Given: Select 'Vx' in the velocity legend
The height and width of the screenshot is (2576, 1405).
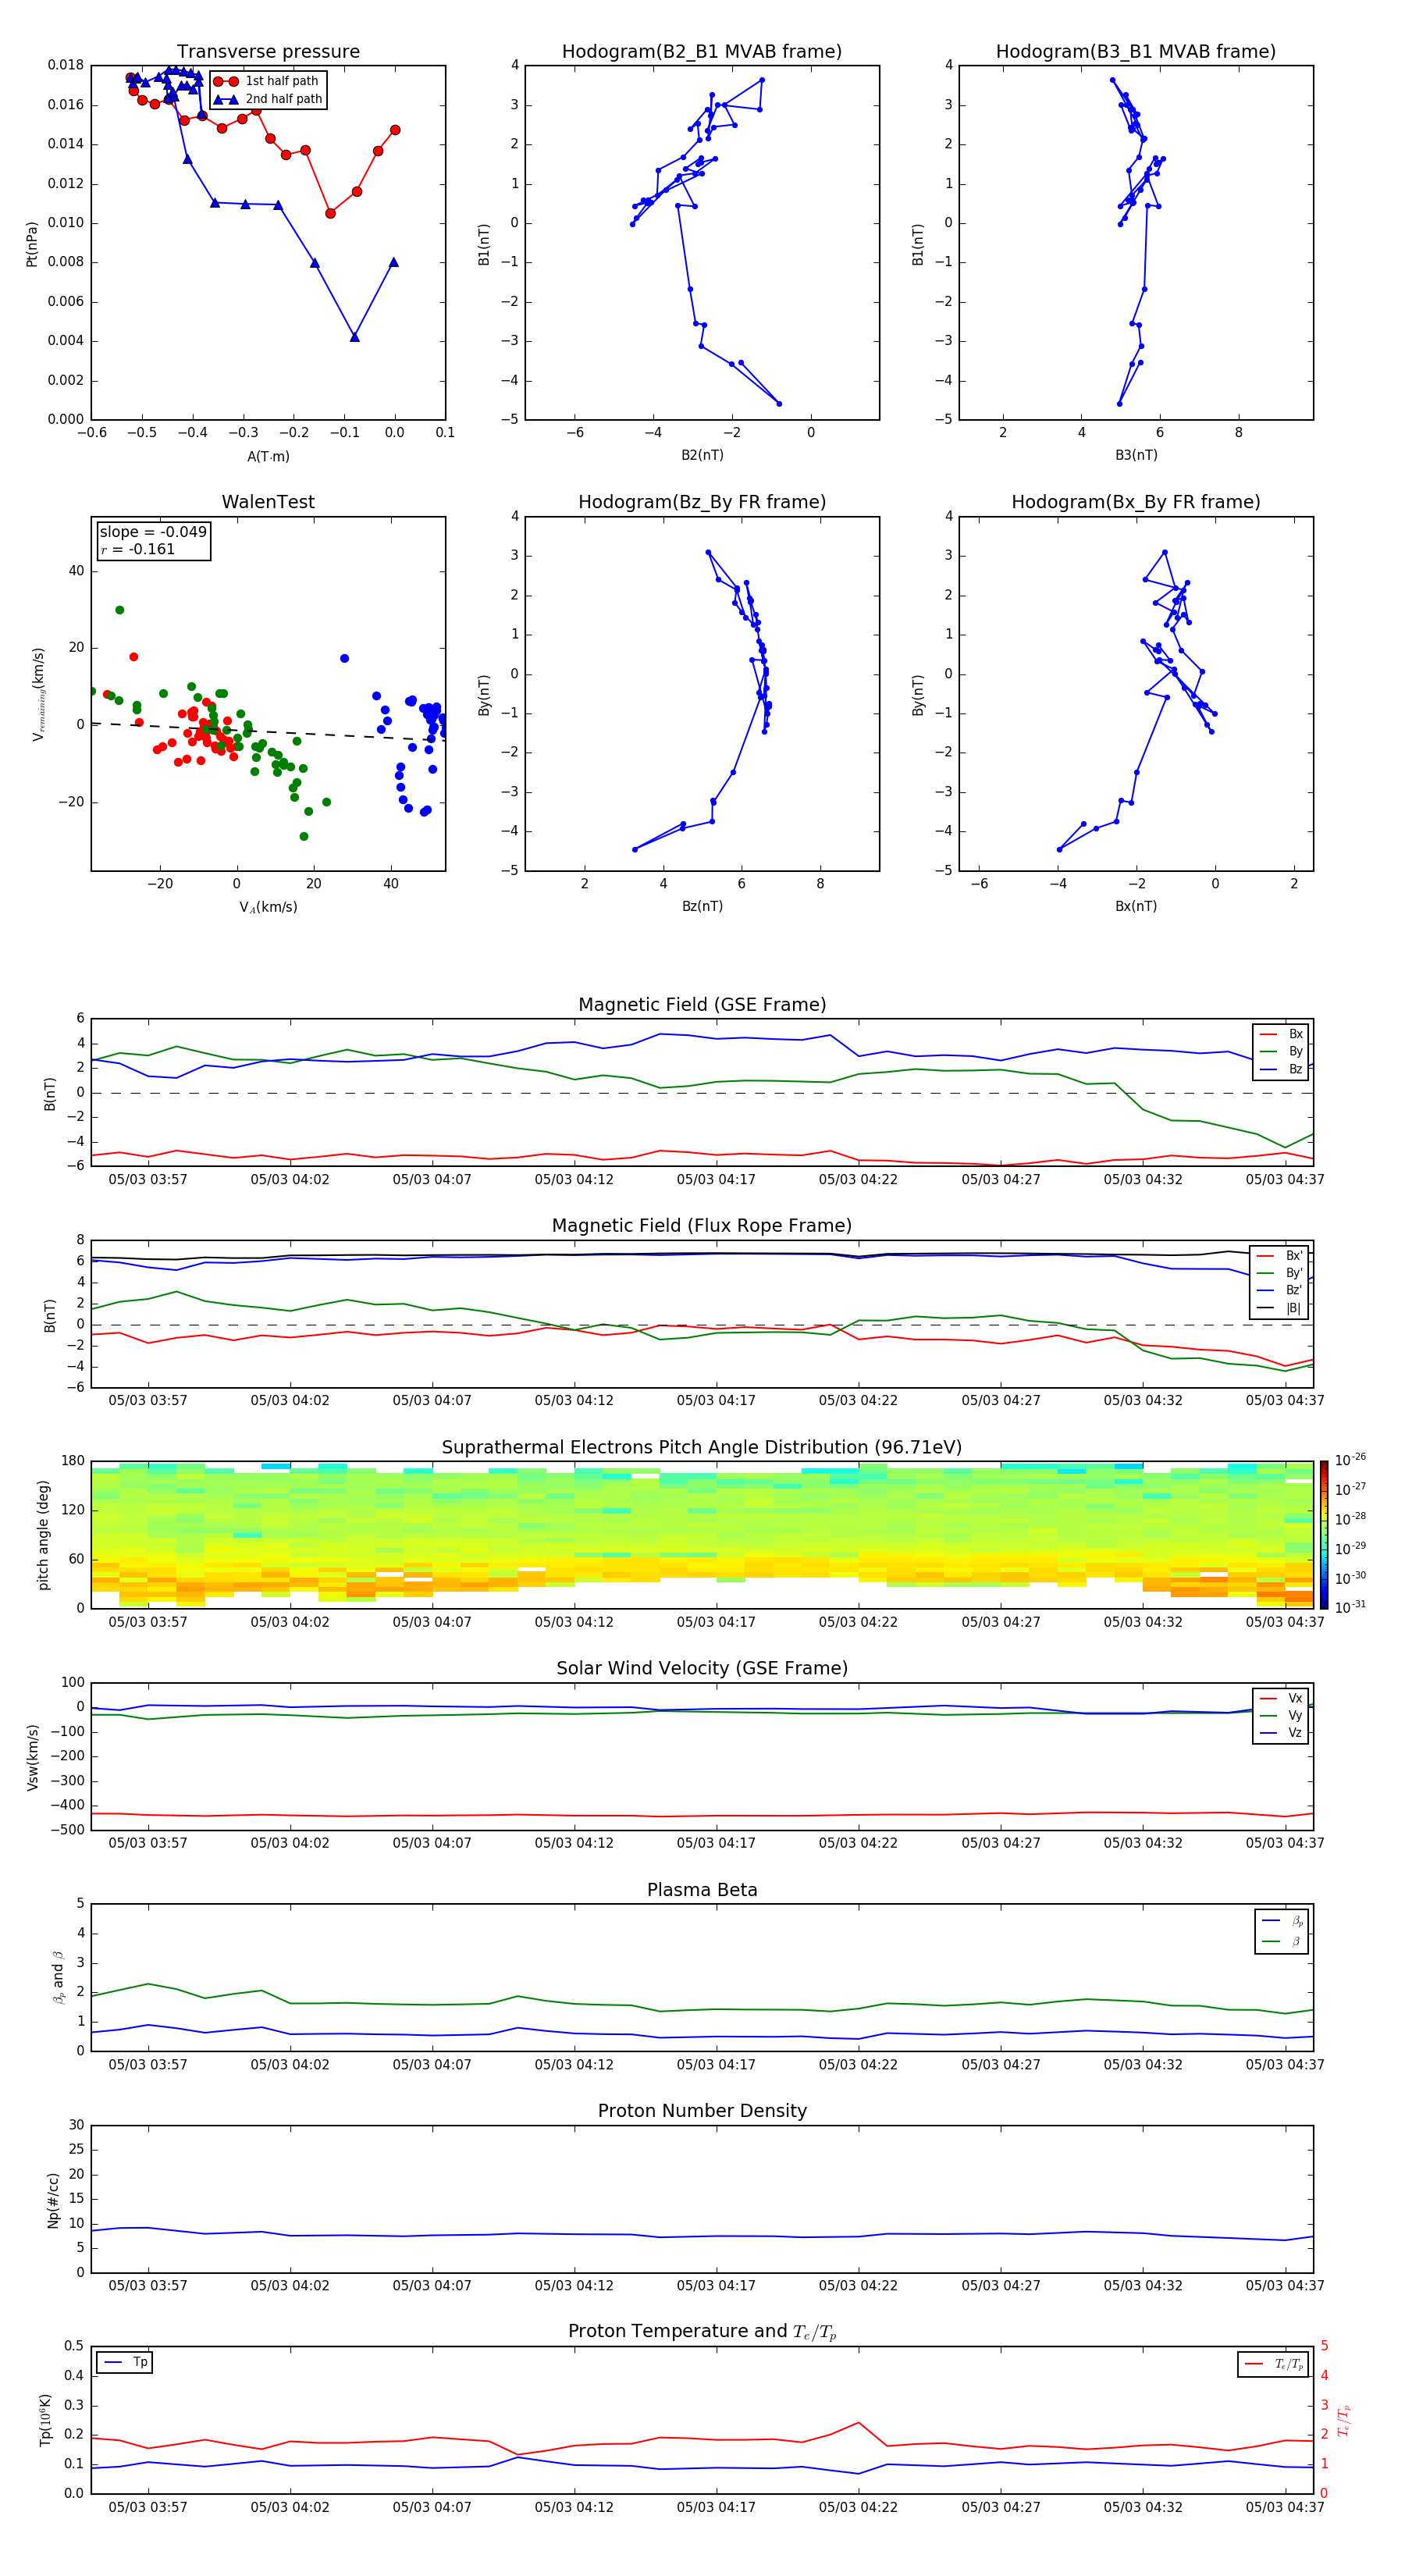Looking at the screenshot, I should coord(1281,1698).
